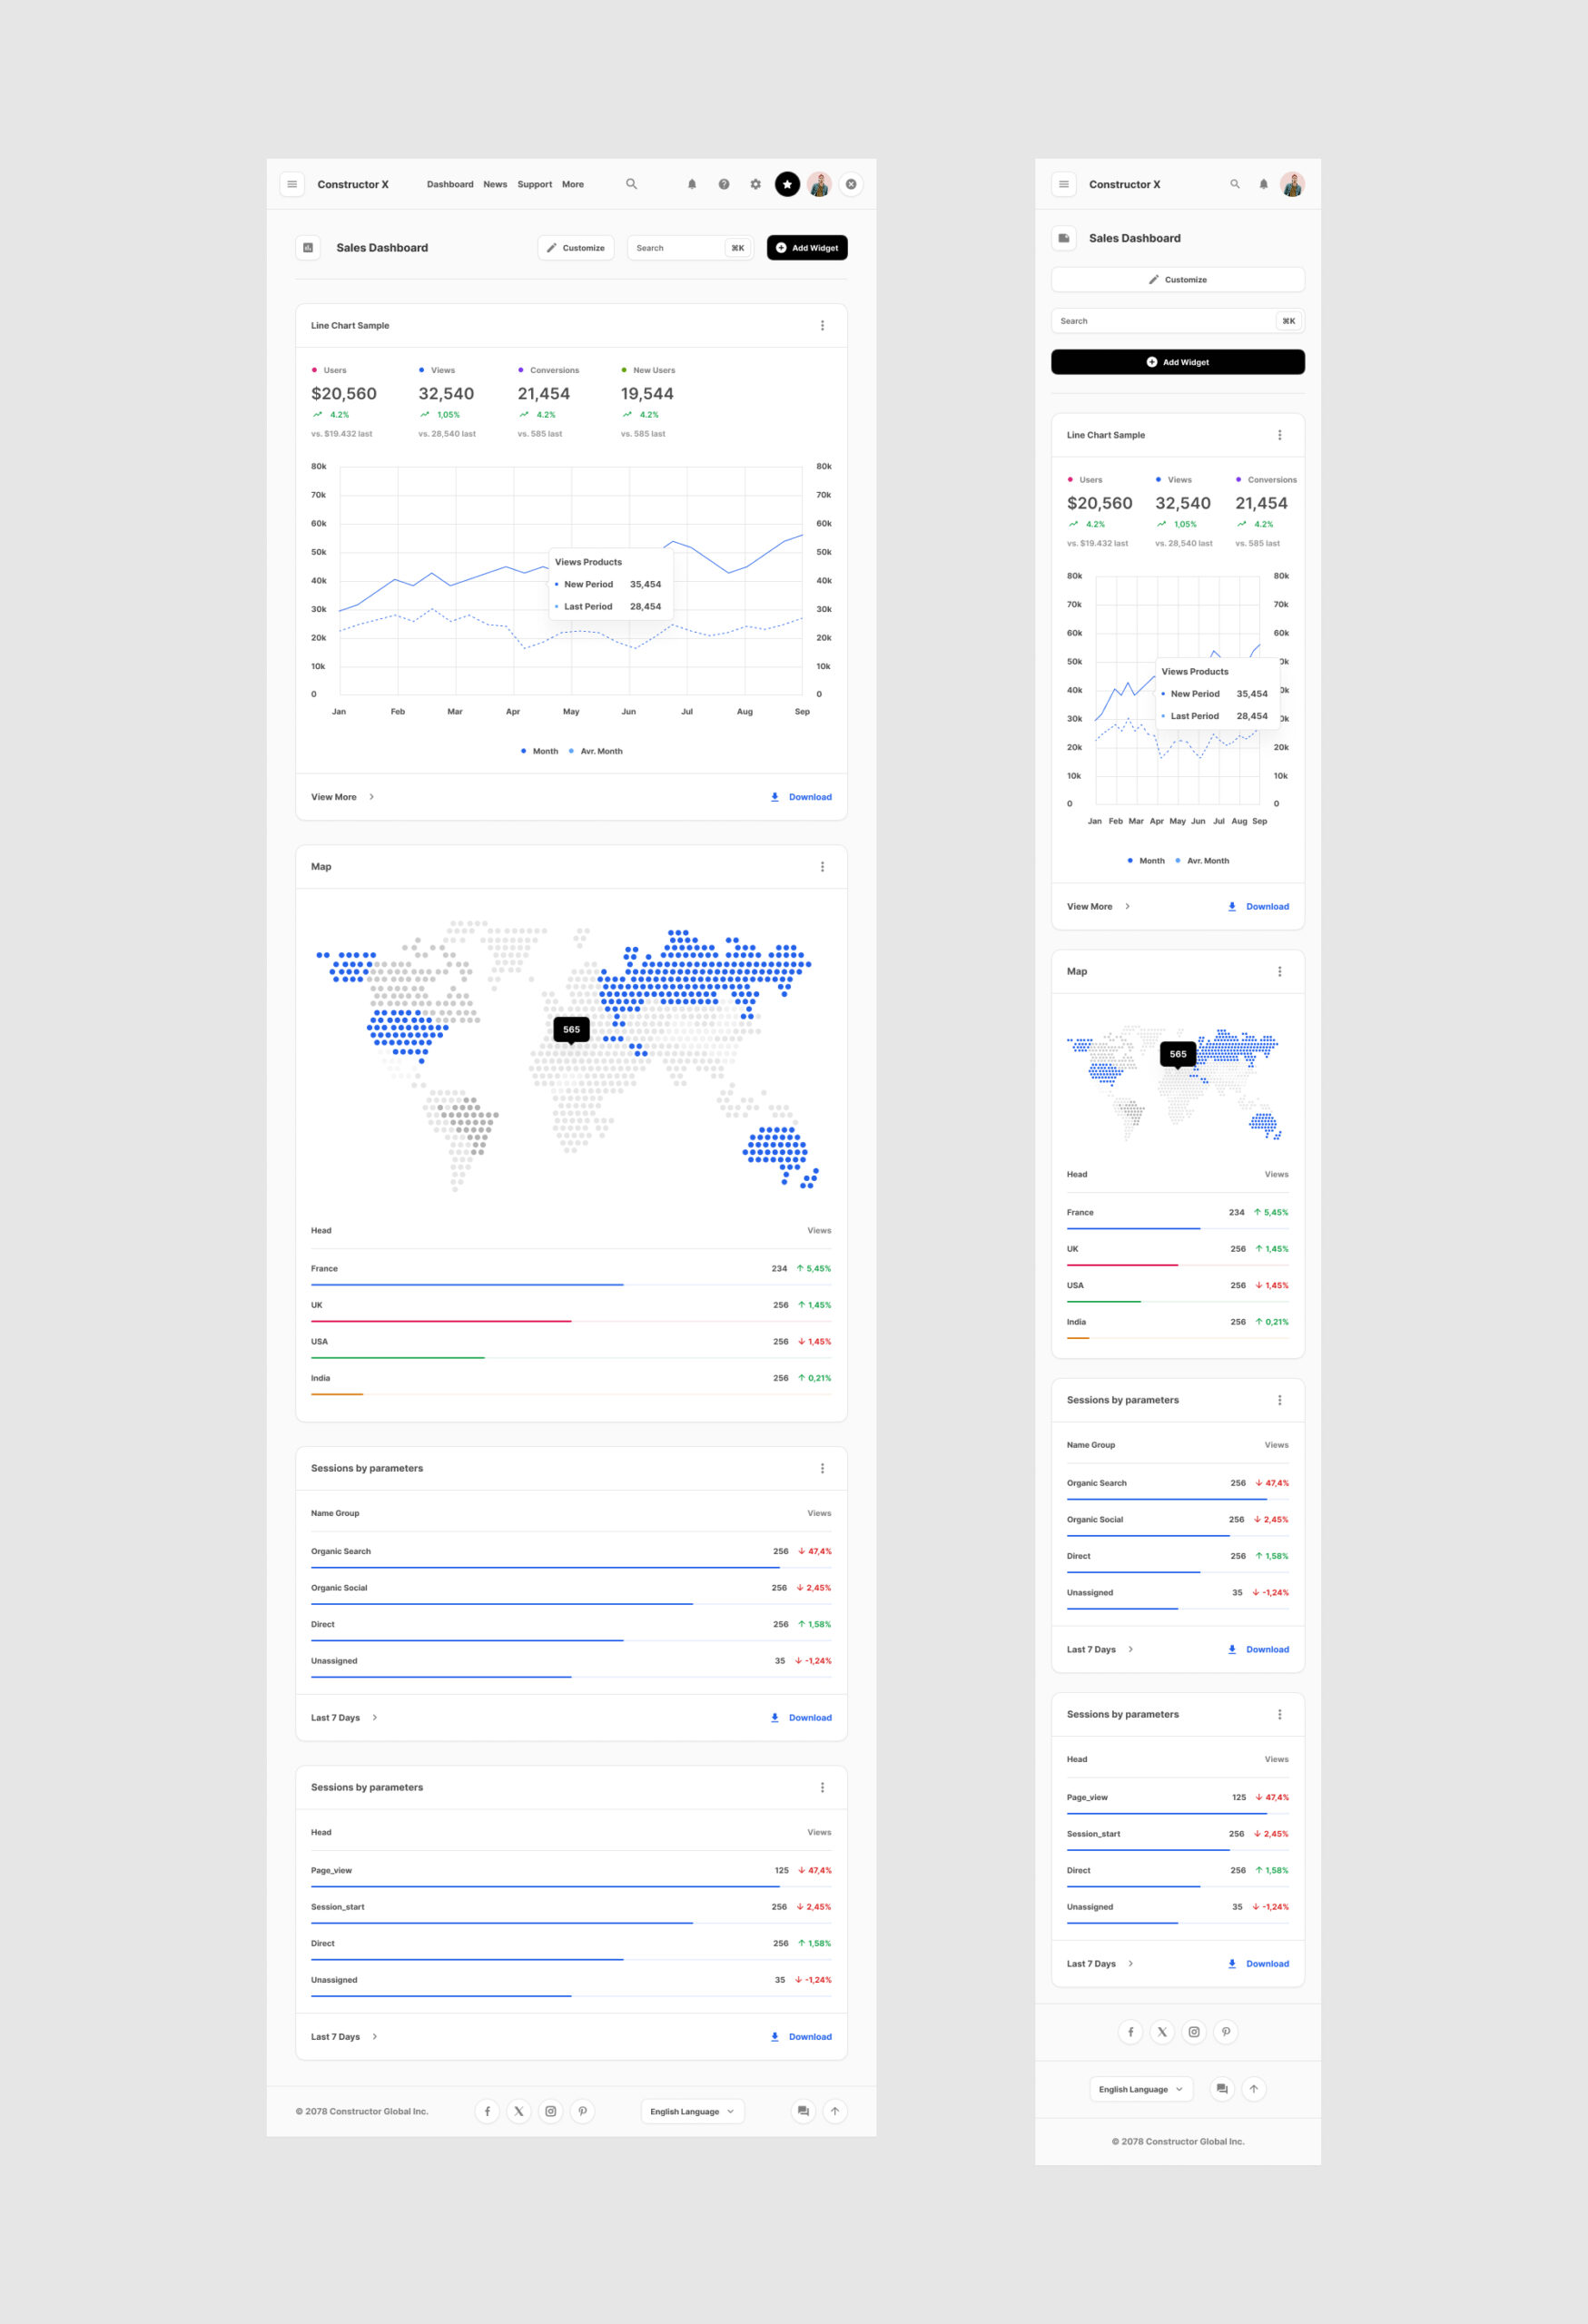Screen dimensions: 1588x2324
Task: Click the bell notifications icon in the wide desktop header
Action: click(692, 184)
